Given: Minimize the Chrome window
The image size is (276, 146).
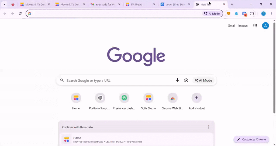Looking at the screenshot, I should [x=251, y=4].
